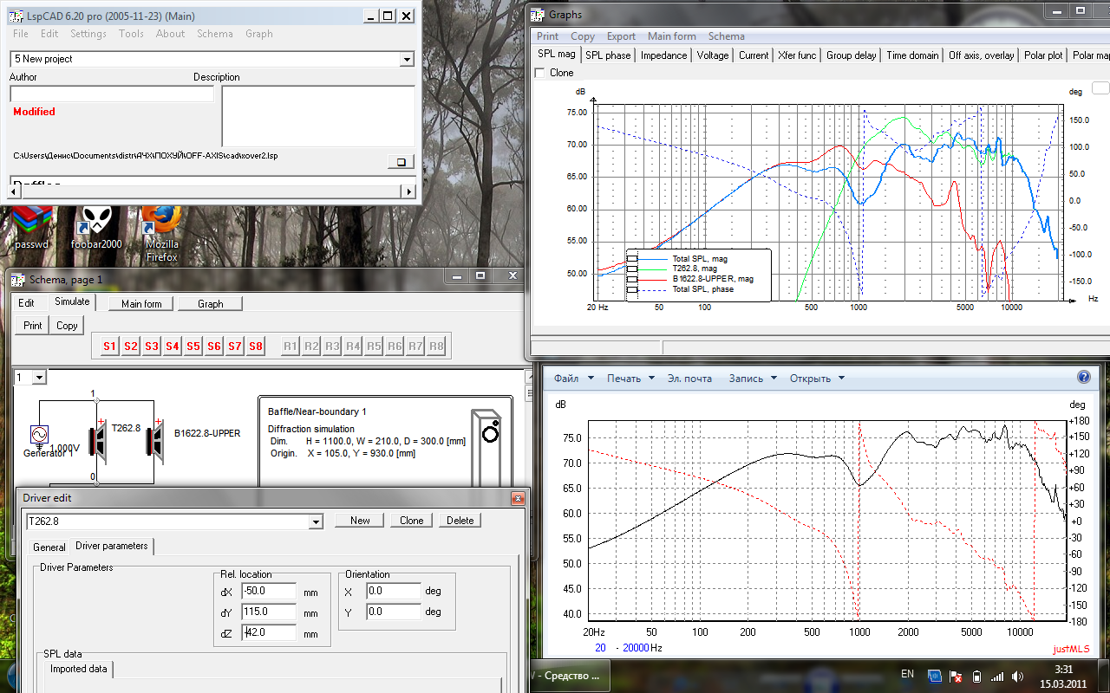The image size is (1110, 693).
Task: Toggle B1622.8-UPPER, mag legend box
Action: coord(632,279)
